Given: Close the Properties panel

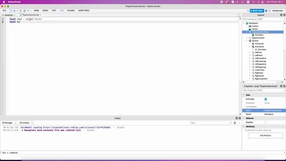Looking at the screenshot, I should point(284,86).
